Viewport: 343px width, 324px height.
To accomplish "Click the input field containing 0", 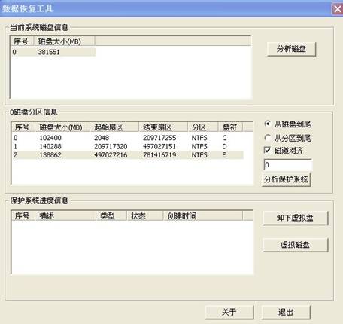I will click(x=288, y=165).
